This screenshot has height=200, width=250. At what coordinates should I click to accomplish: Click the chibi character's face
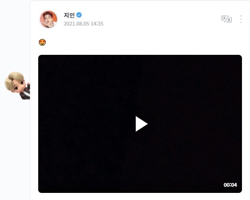(x=19, y=87)
